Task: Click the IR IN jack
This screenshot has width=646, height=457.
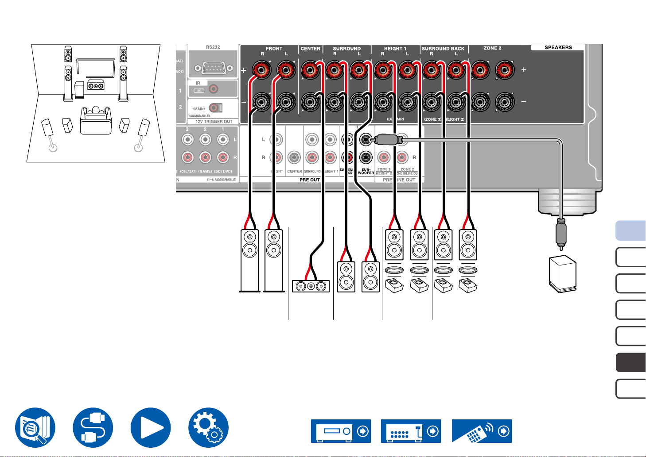Action: pyautogui.click(x=214, y=89)
